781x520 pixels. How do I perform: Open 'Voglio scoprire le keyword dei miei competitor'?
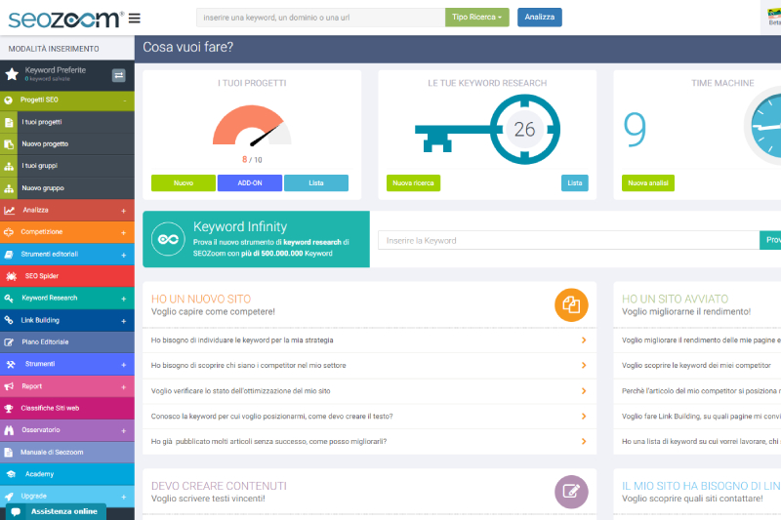[x=696, y=366]
